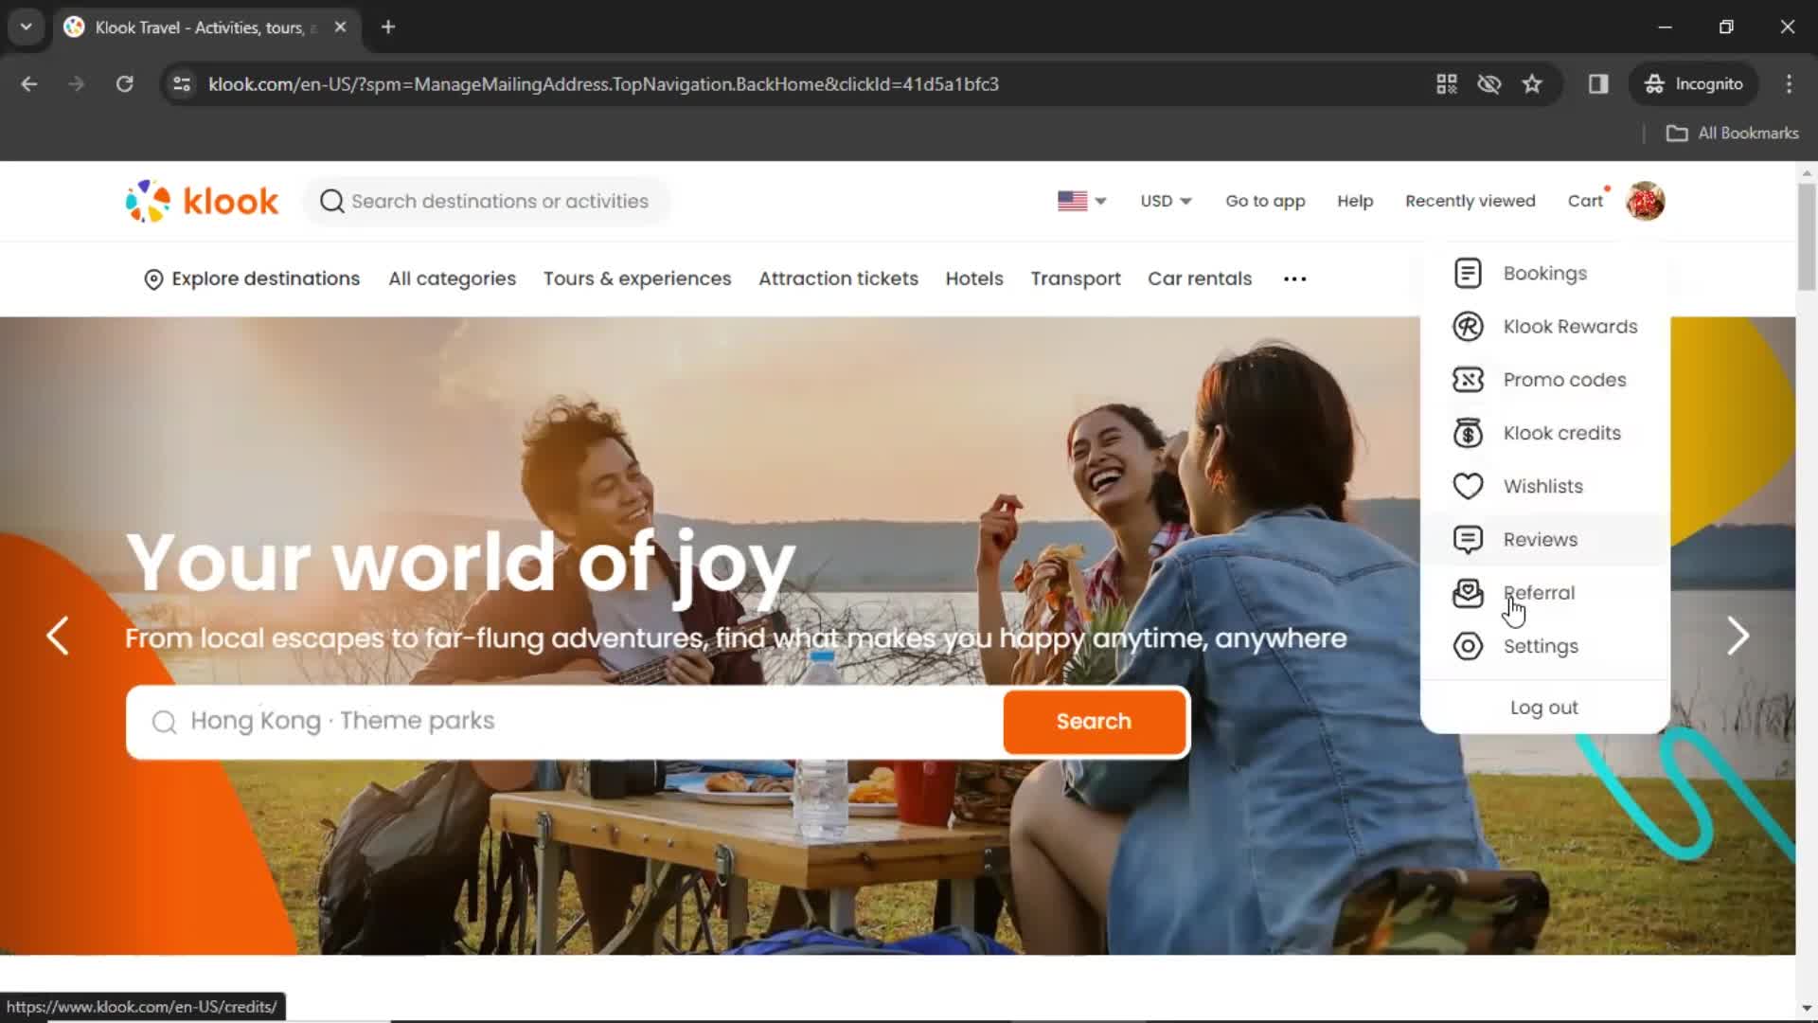This screenshot has width=1818, height=1023.
Task: Expand the USD currency dropdown
Action: pyautogui.click(x=1164, y=200)
